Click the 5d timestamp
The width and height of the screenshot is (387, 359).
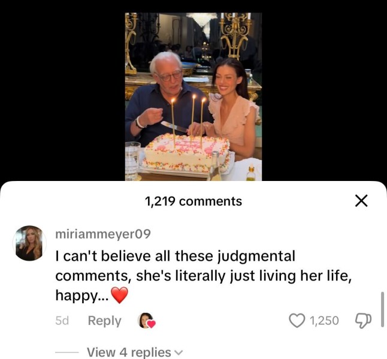(62, 321)
